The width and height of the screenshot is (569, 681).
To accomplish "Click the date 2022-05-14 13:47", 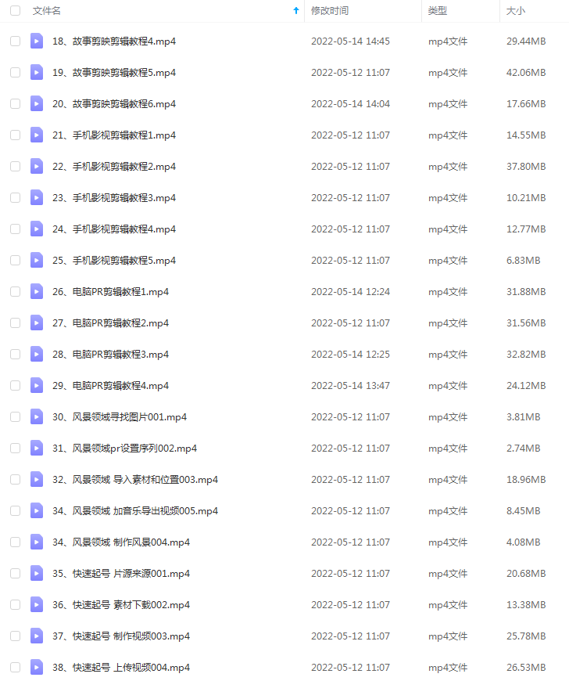I will click(350, 385).
